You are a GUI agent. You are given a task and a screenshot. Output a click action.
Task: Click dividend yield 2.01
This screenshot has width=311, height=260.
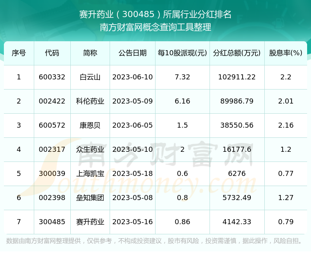pyautogui.click(x=286, y=101)
